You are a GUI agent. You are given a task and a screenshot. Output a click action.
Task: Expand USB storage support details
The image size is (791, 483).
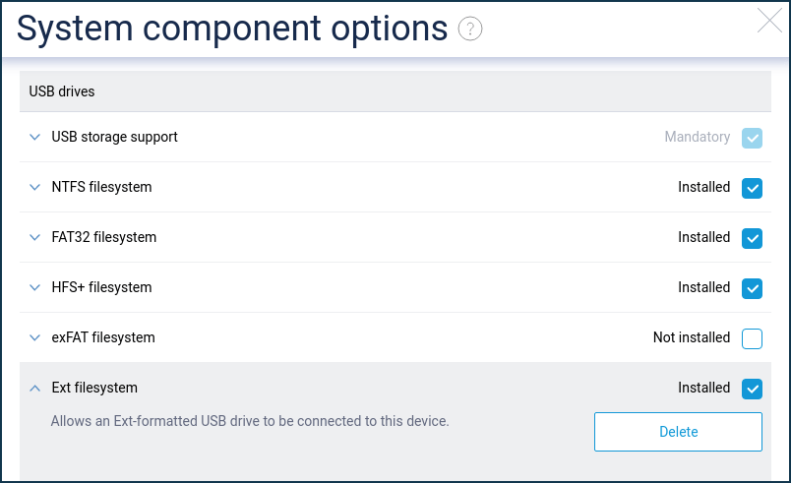pos(35,138)
